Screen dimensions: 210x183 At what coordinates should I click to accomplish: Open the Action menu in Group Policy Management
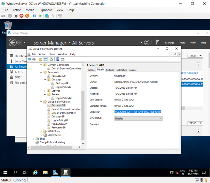click(x=42, y=54)
